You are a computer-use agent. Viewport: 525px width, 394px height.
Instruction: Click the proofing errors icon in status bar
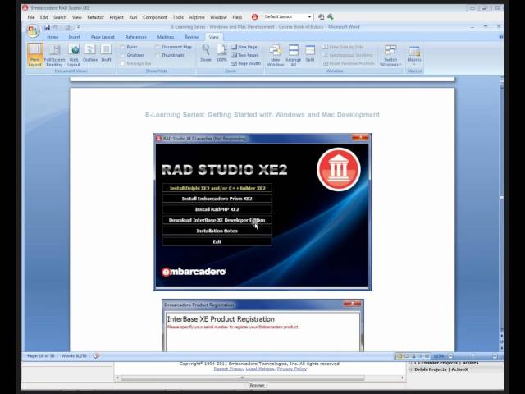96,355
